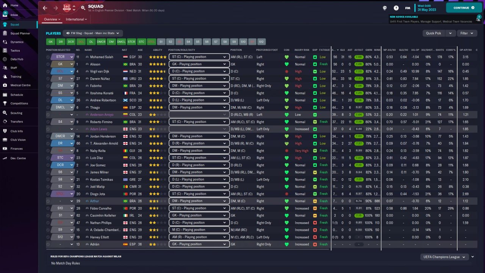Tick the selection circle for Virgil van Dijk
This screenshot has height=273, width=485.
[x=48, y=71]
